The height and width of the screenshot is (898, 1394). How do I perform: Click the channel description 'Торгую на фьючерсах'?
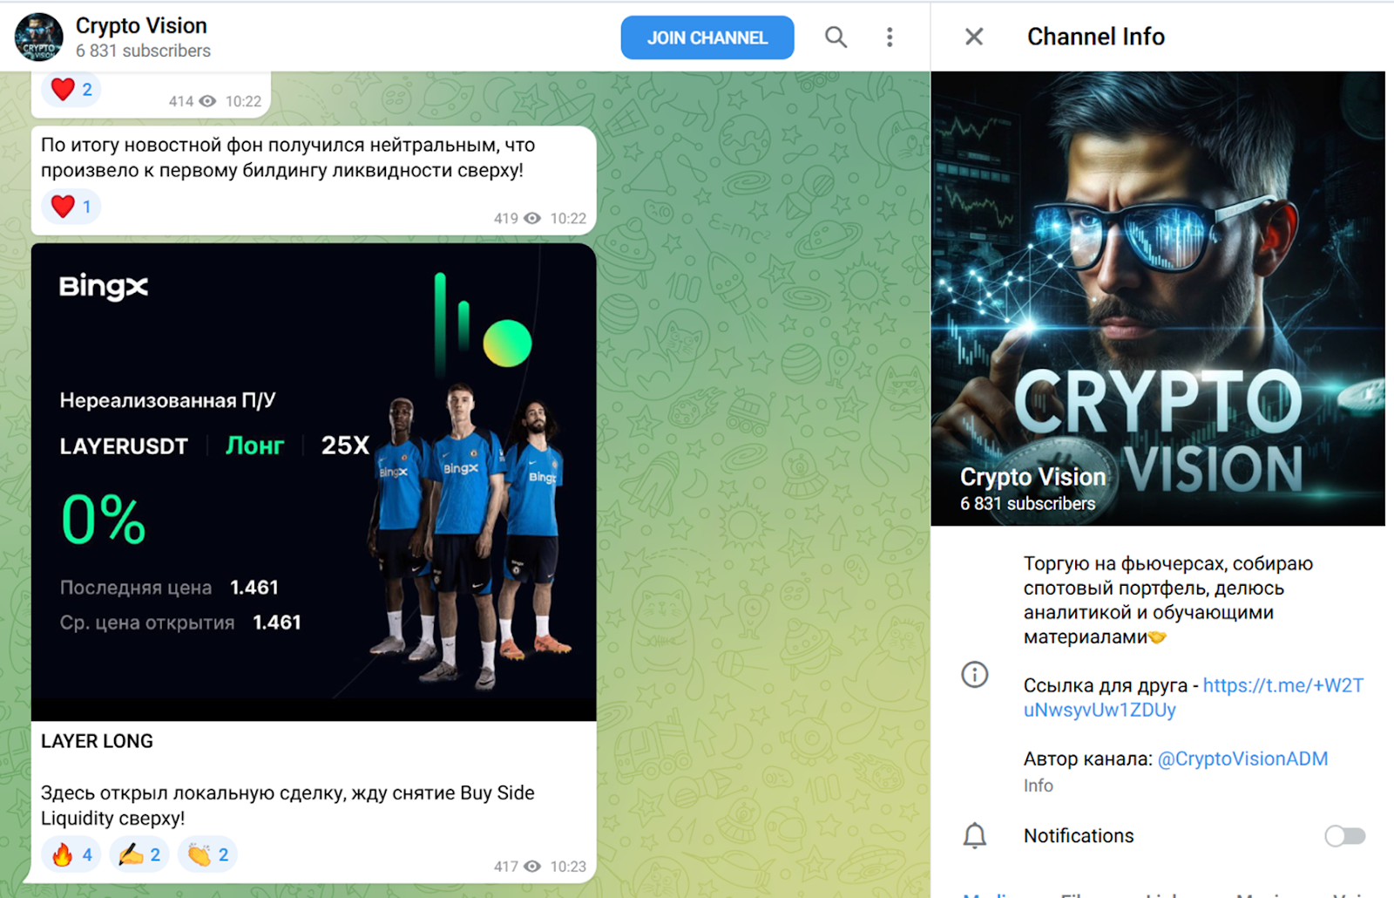pos(1168,600)
